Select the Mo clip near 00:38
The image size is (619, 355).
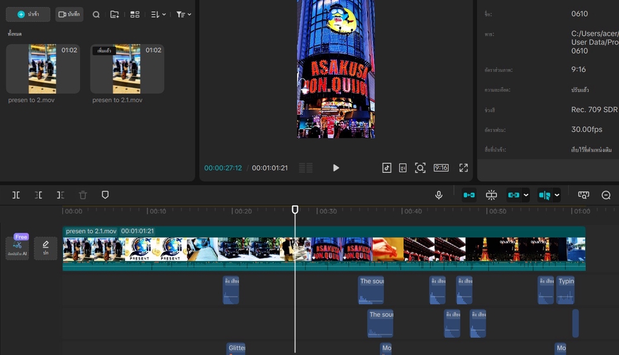[386, 349]
